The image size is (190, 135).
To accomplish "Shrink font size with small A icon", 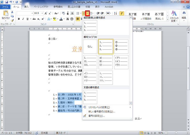I will click(x=50, y=13).
